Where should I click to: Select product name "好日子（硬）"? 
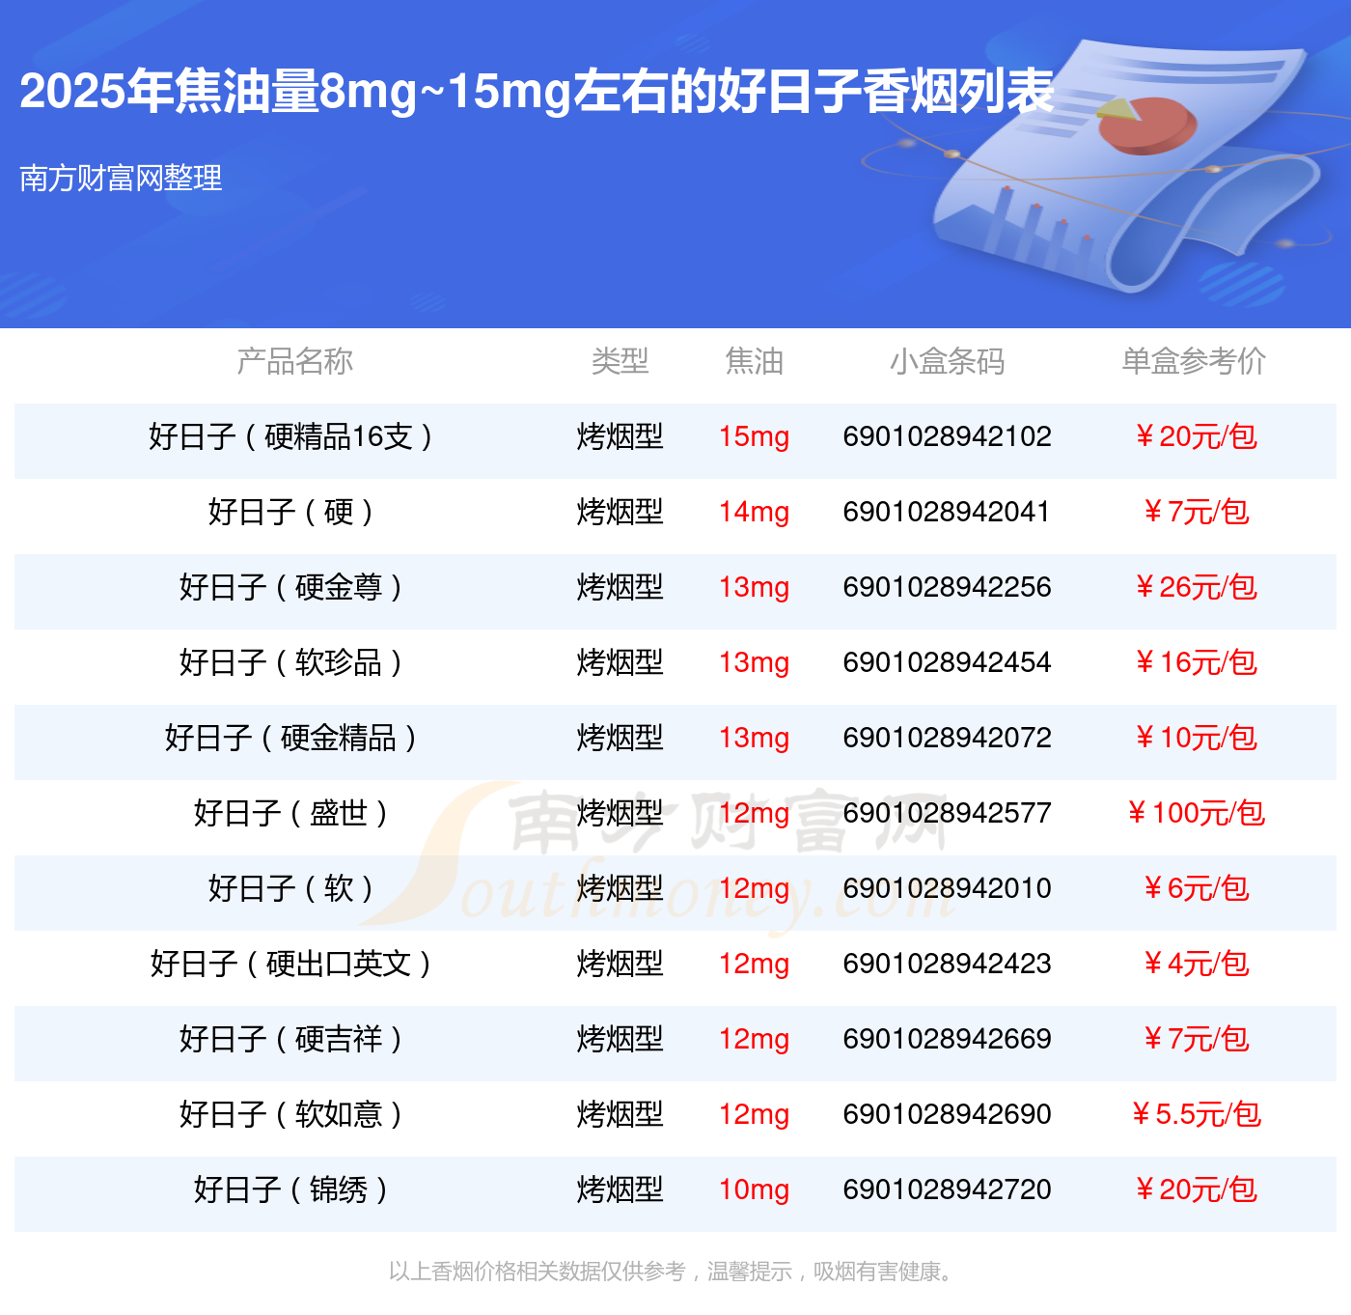pyautogui.click(x=290, y=512)
